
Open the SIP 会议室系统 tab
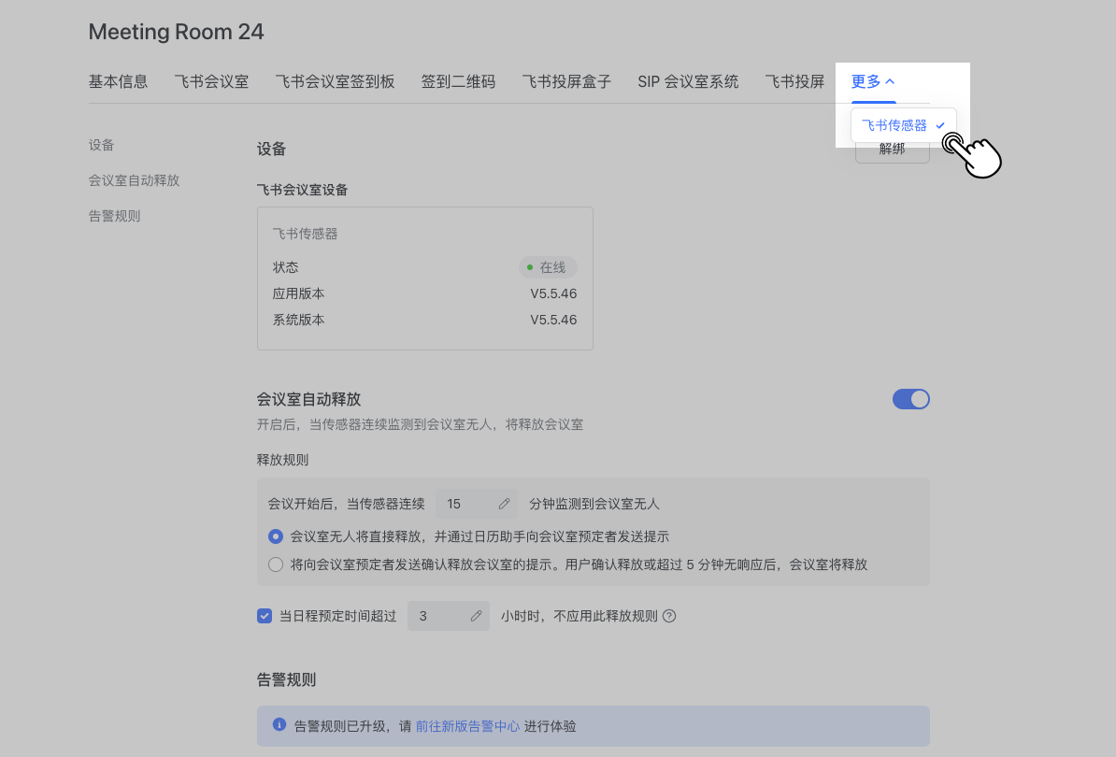pos(688,82)
